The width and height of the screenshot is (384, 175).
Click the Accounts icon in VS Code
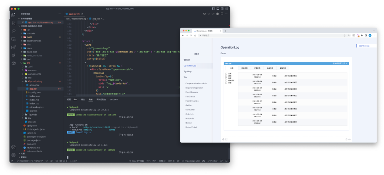14,147
